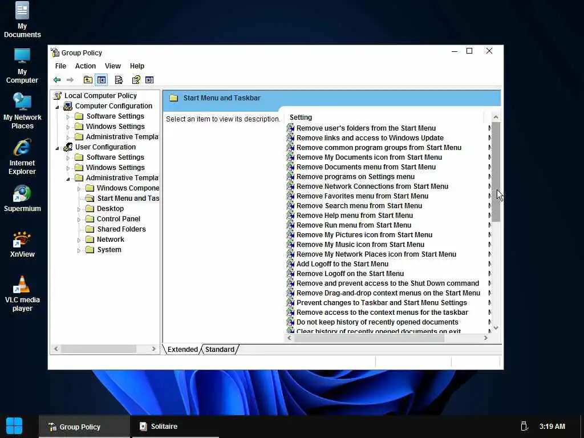Click the Local Computer Policy root icon
This screenshot has width=584, height=438.
pyautogui.click(x=58, y=96)
